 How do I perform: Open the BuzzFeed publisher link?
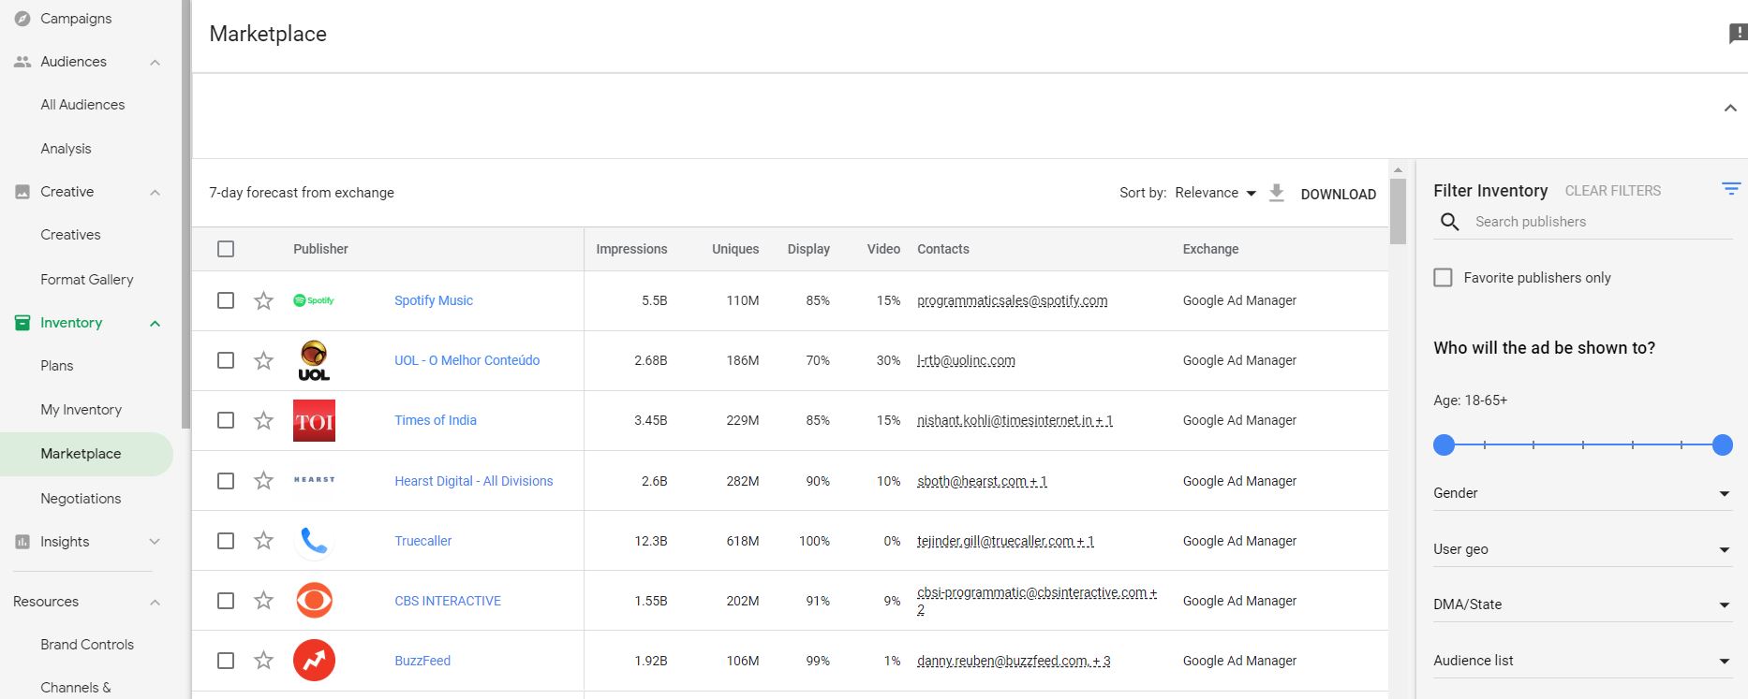coord(422,661)
